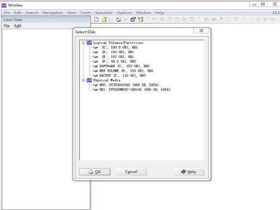280x210 pixels.
Task: Click the green Forward arrow toolbar icon
Action: point(273,19)
